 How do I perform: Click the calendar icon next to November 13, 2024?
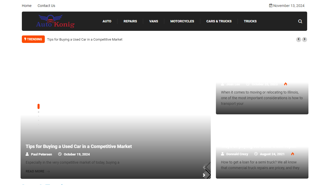(271, 6)
